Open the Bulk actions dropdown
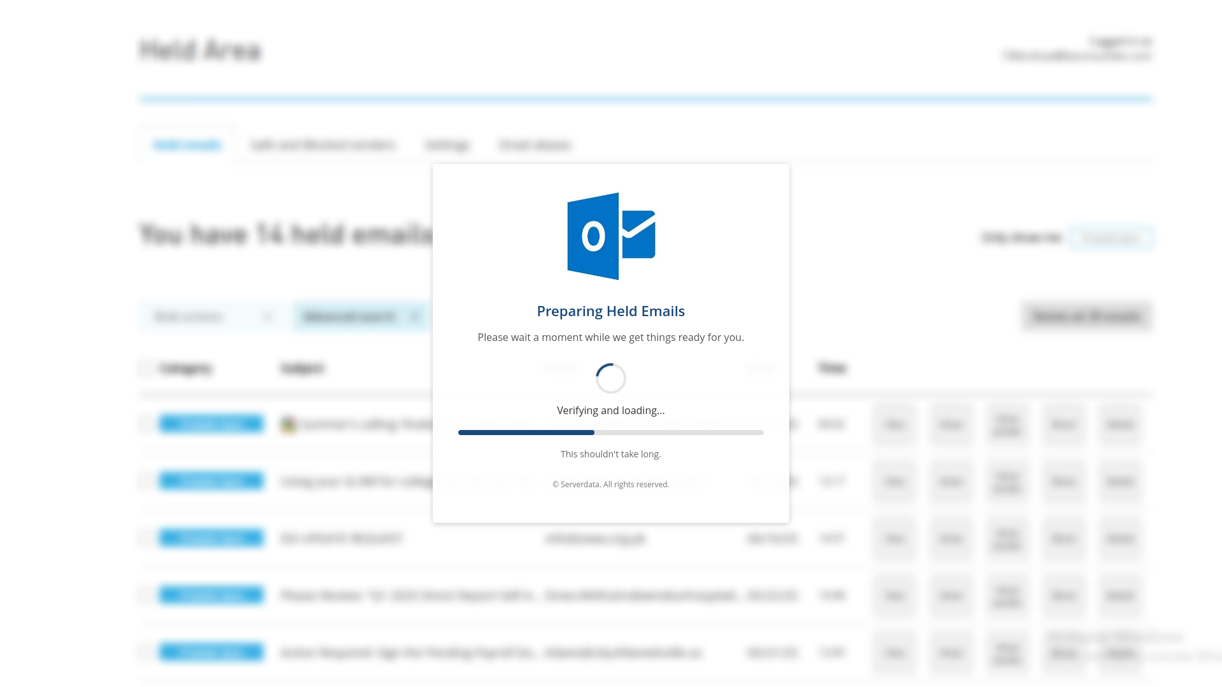This screenshot has height=687, width=1222. click(x=213, y=316)
